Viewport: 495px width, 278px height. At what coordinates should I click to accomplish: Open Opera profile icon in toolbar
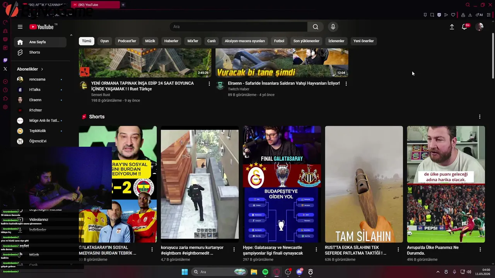click(x=463, y=15)
